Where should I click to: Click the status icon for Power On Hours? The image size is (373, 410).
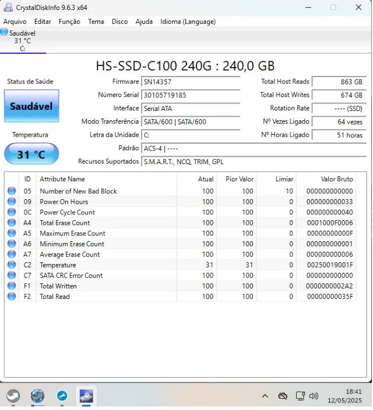[x=12, y=201]
